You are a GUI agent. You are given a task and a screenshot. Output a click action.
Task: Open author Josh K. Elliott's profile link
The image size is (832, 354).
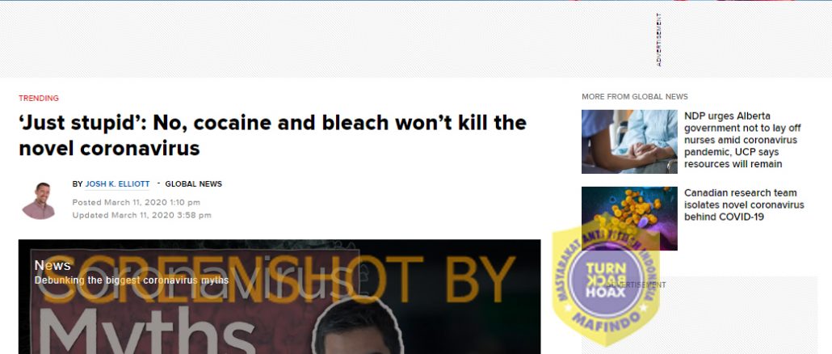pos(117,184)
